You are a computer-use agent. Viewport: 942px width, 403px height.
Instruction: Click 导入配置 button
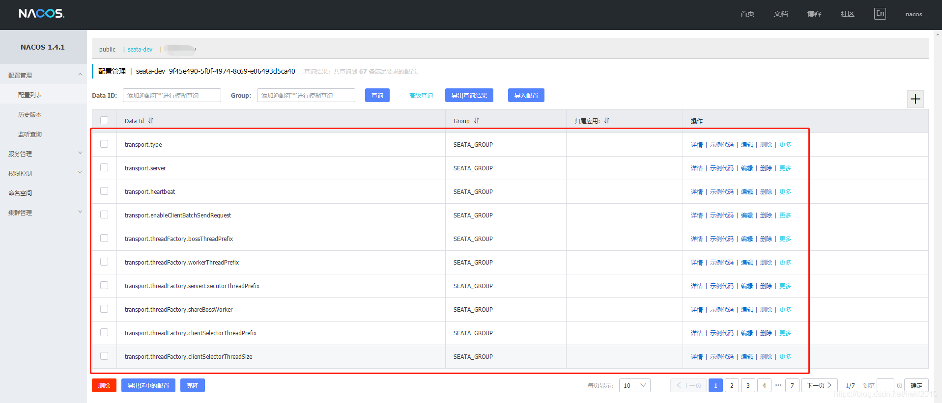[x=526, y=95]
